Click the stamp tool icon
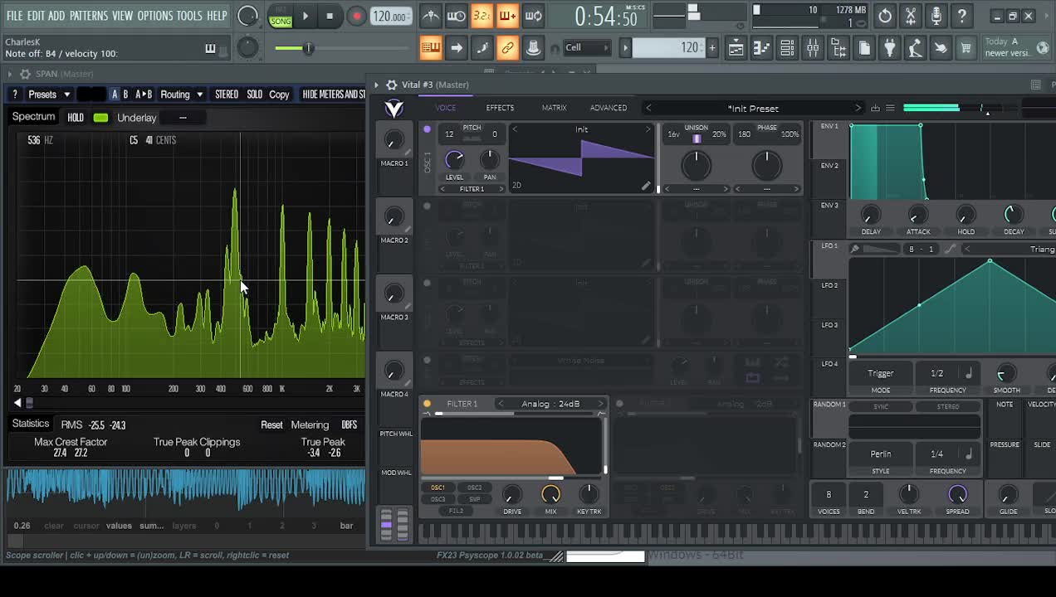The image size is (1056, 597). point(533,48)
